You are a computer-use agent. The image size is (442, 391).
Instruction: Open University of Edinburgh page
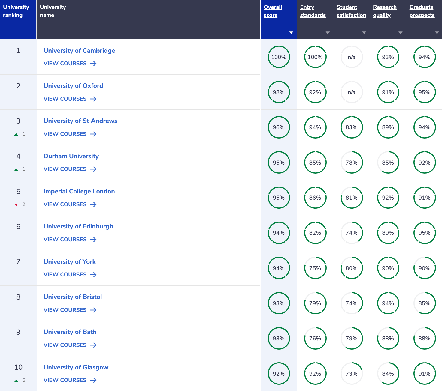pos(78,226)
